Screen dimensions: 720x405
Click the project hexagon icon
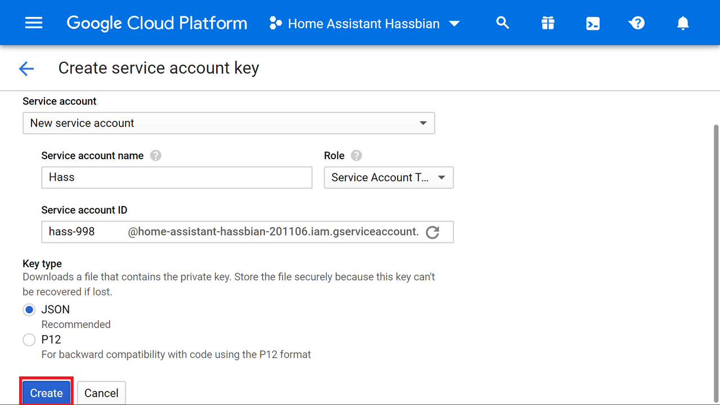click(276, 24)
